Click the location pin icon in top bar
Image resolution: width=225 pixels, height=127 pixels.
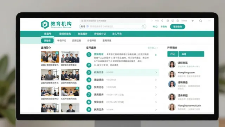pyautogui.click(x=162, y=21)
